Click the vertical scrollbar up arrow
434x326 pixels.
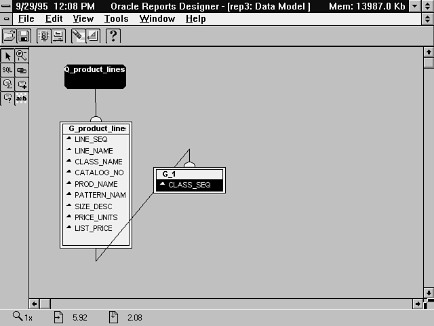[428, 52]
